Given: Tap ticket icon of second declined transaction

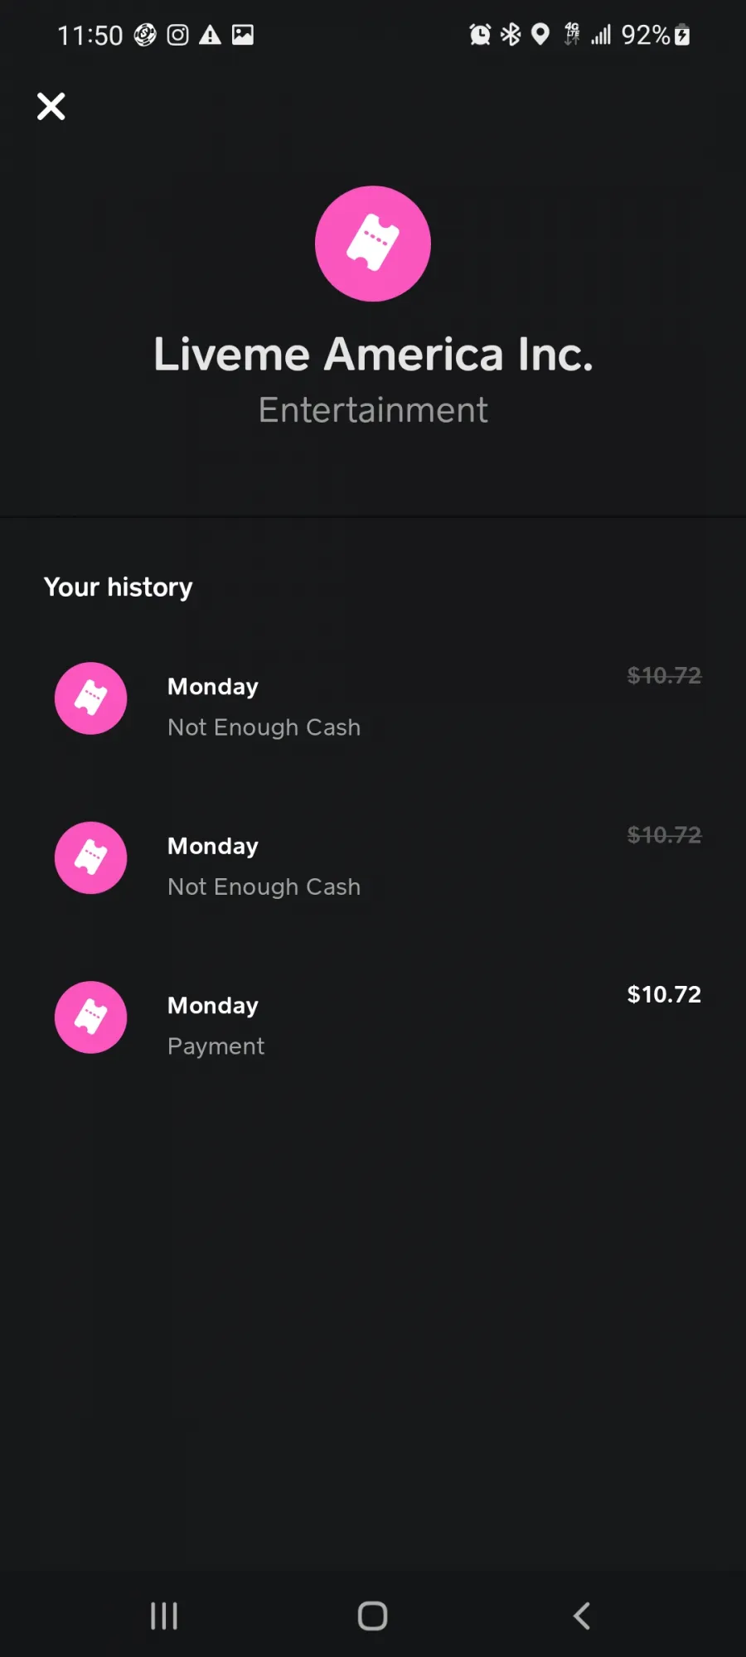Looking at the screenshot, I should coord(91,857).
